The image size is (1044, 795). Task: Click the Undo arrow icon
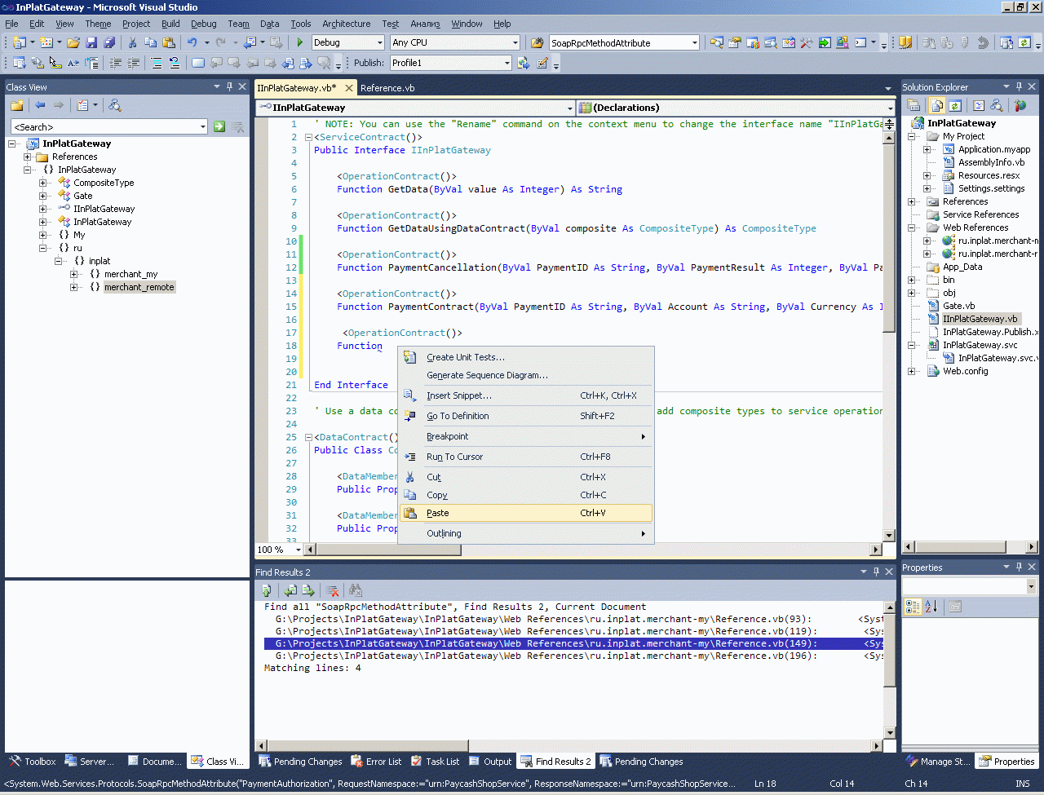(x=192, y=42)
